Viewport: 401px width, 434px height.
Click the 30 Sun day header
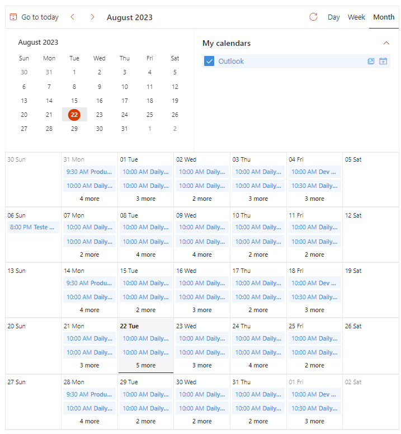16,159
